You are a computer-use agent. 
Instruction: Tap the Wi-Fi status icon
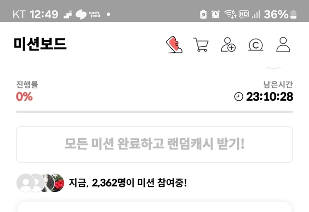point(230,14)
